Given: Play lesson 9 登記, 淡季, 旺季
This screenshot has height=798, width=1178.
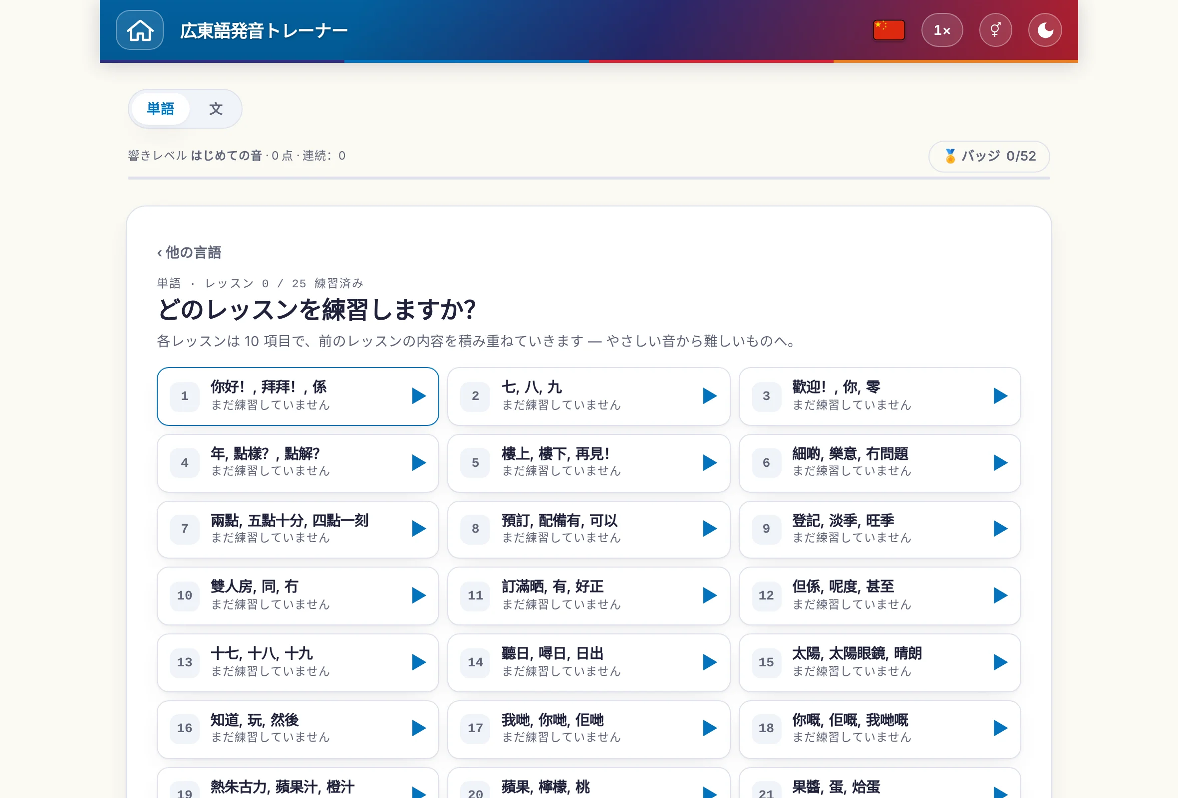Looking at the screenshot, I should pyautogui.click(x=1000, y=529).
